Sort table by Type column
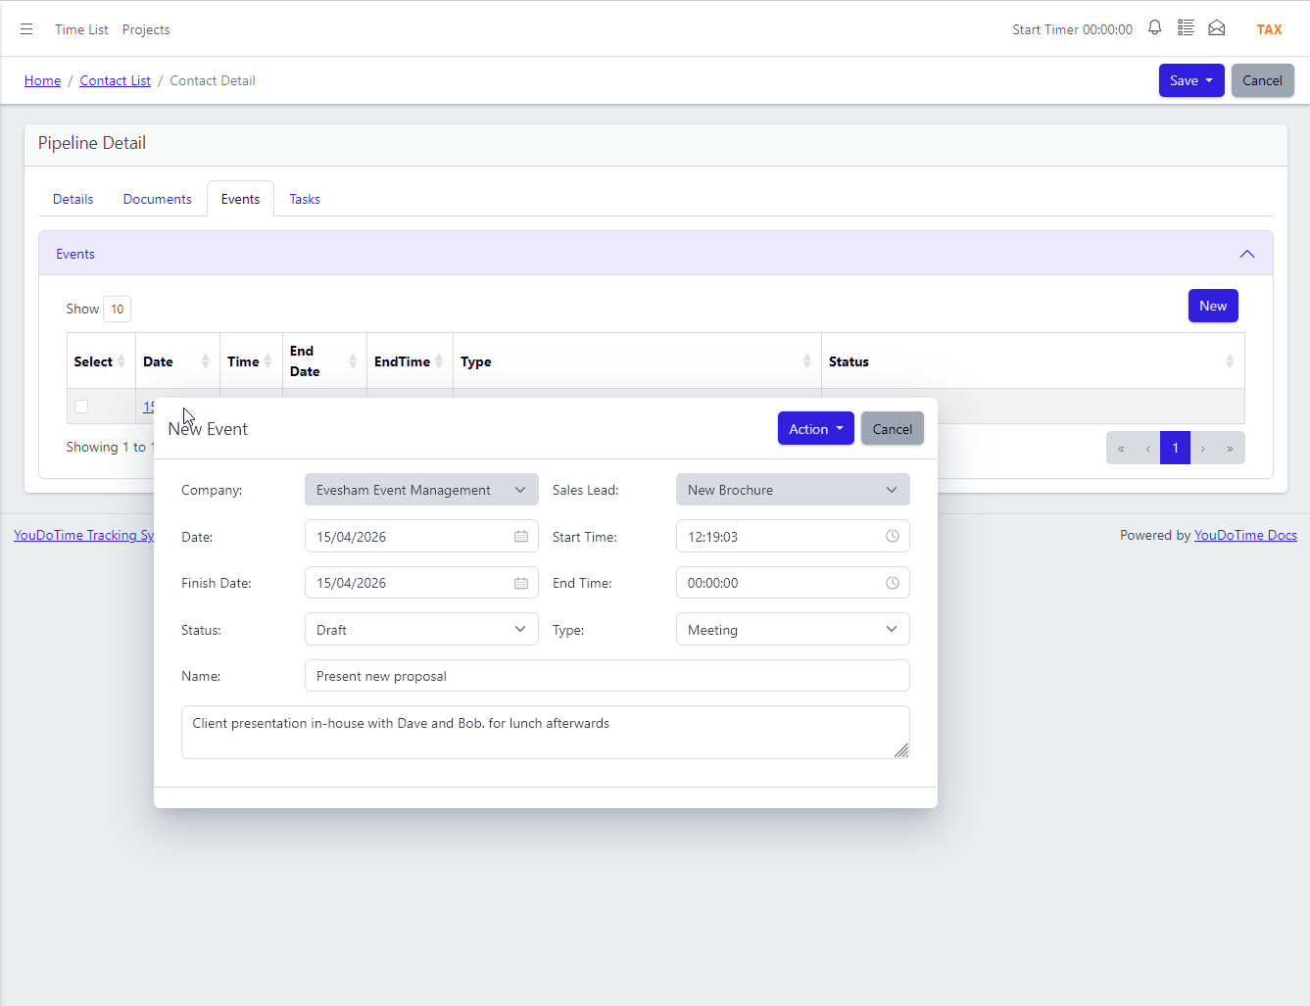The image size is (1310, 1006). (807, 361)
